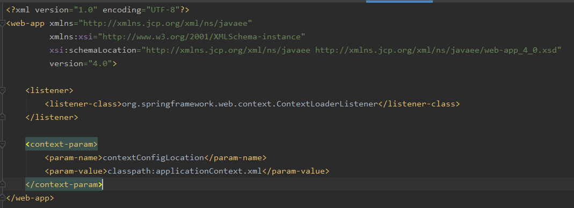Collapse the opening listener tag fold marker
574x208 pixels.
point(3,90)
